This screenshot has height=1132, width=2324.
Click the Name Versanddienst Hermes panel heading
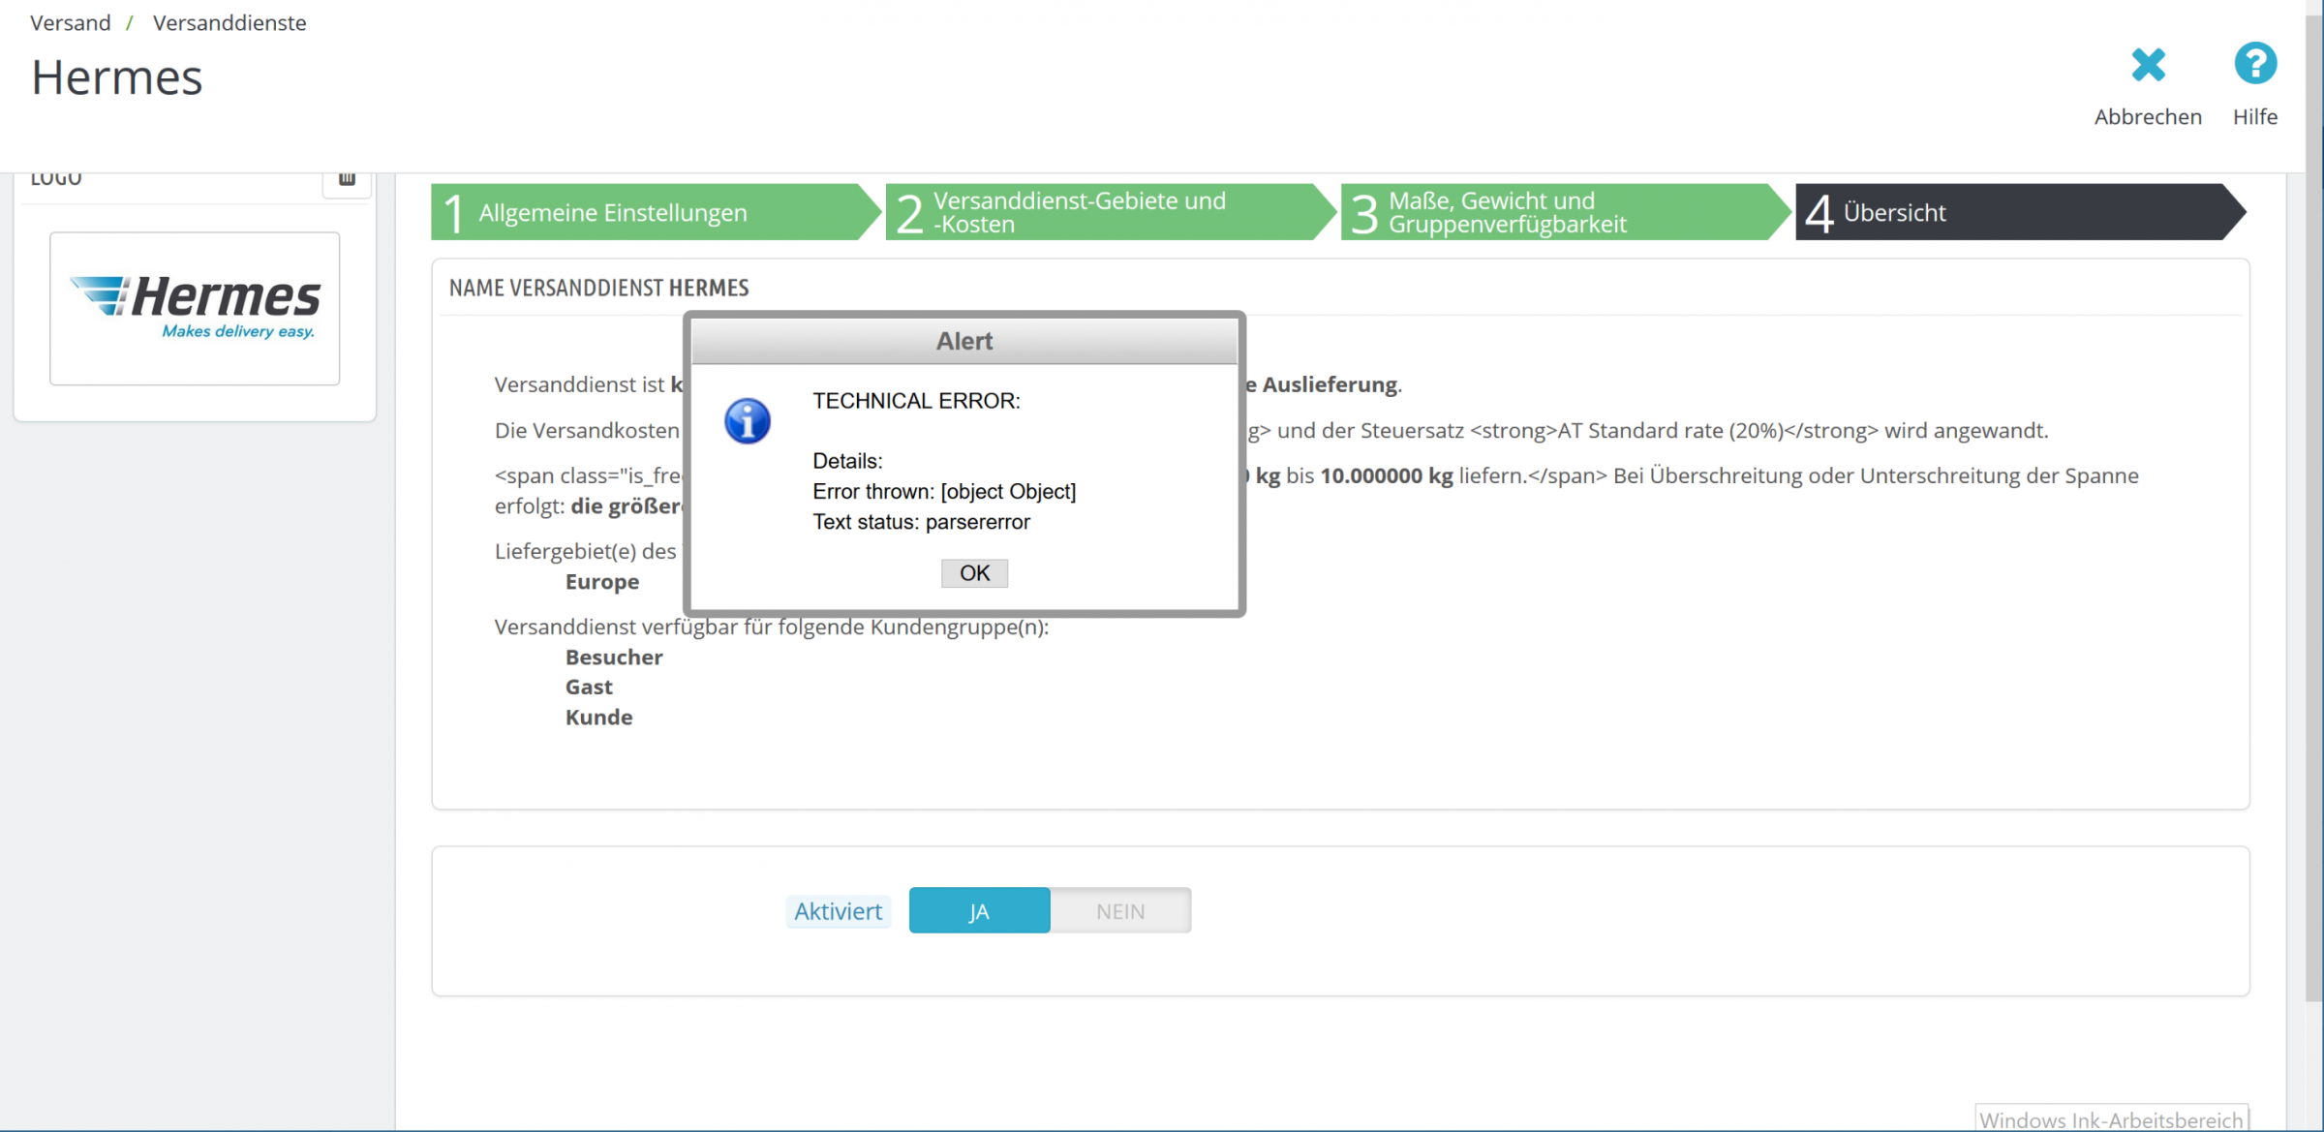598,288
